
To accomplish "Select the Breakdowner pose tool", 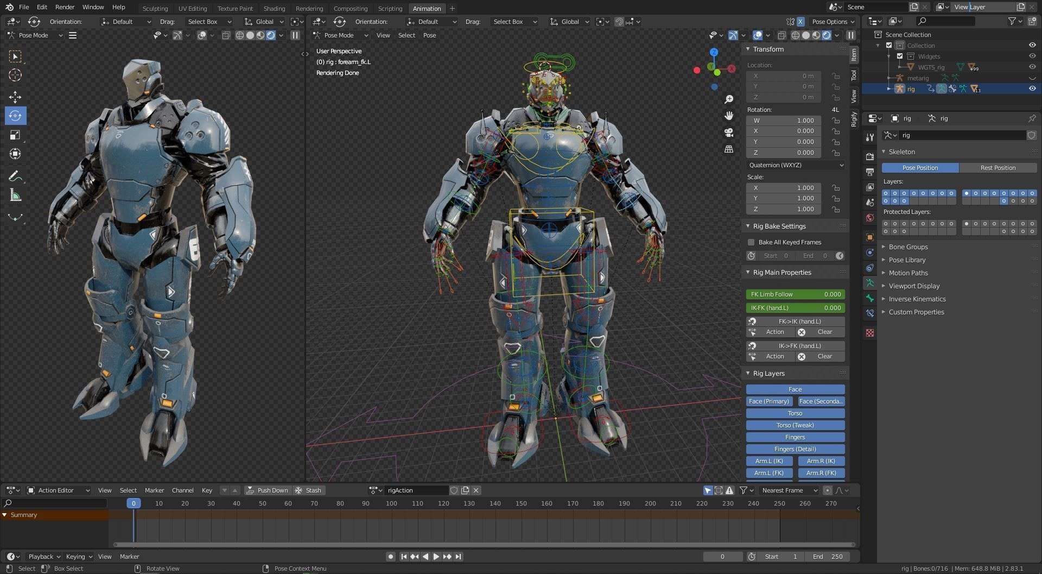I will 15,217.
